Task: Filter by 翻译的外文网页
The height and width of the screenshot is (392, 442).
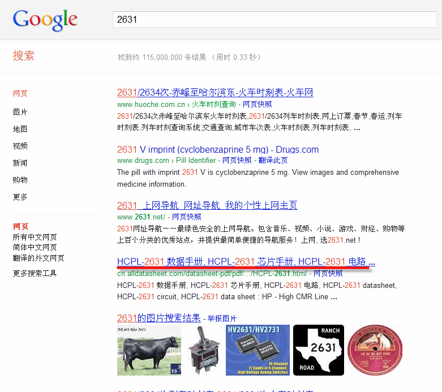Action: click(38, 257)
